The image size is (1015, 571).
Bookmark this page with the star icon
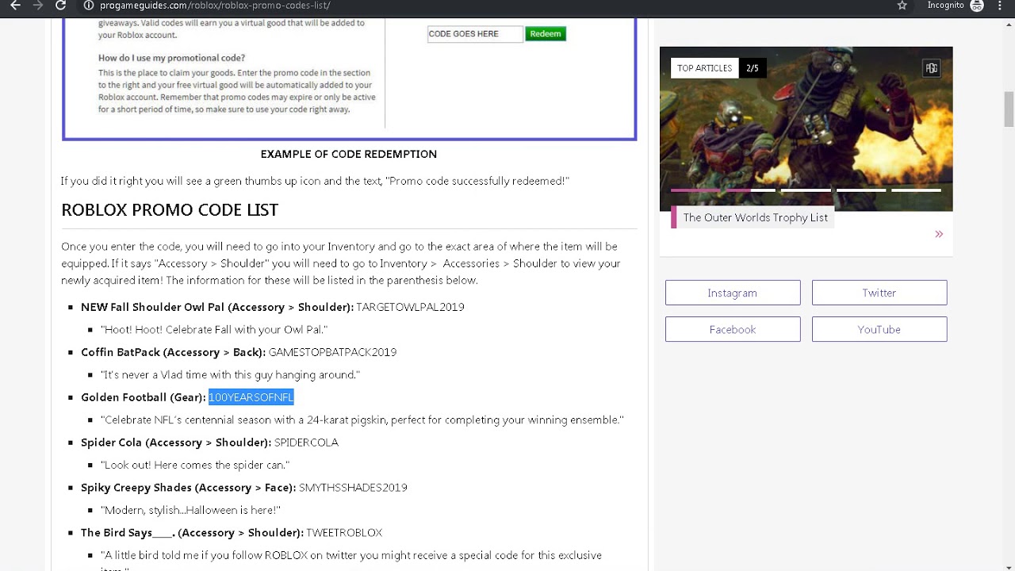coord(902,6)
